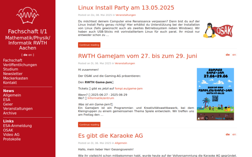Continue reading the GameJam post

89,125
